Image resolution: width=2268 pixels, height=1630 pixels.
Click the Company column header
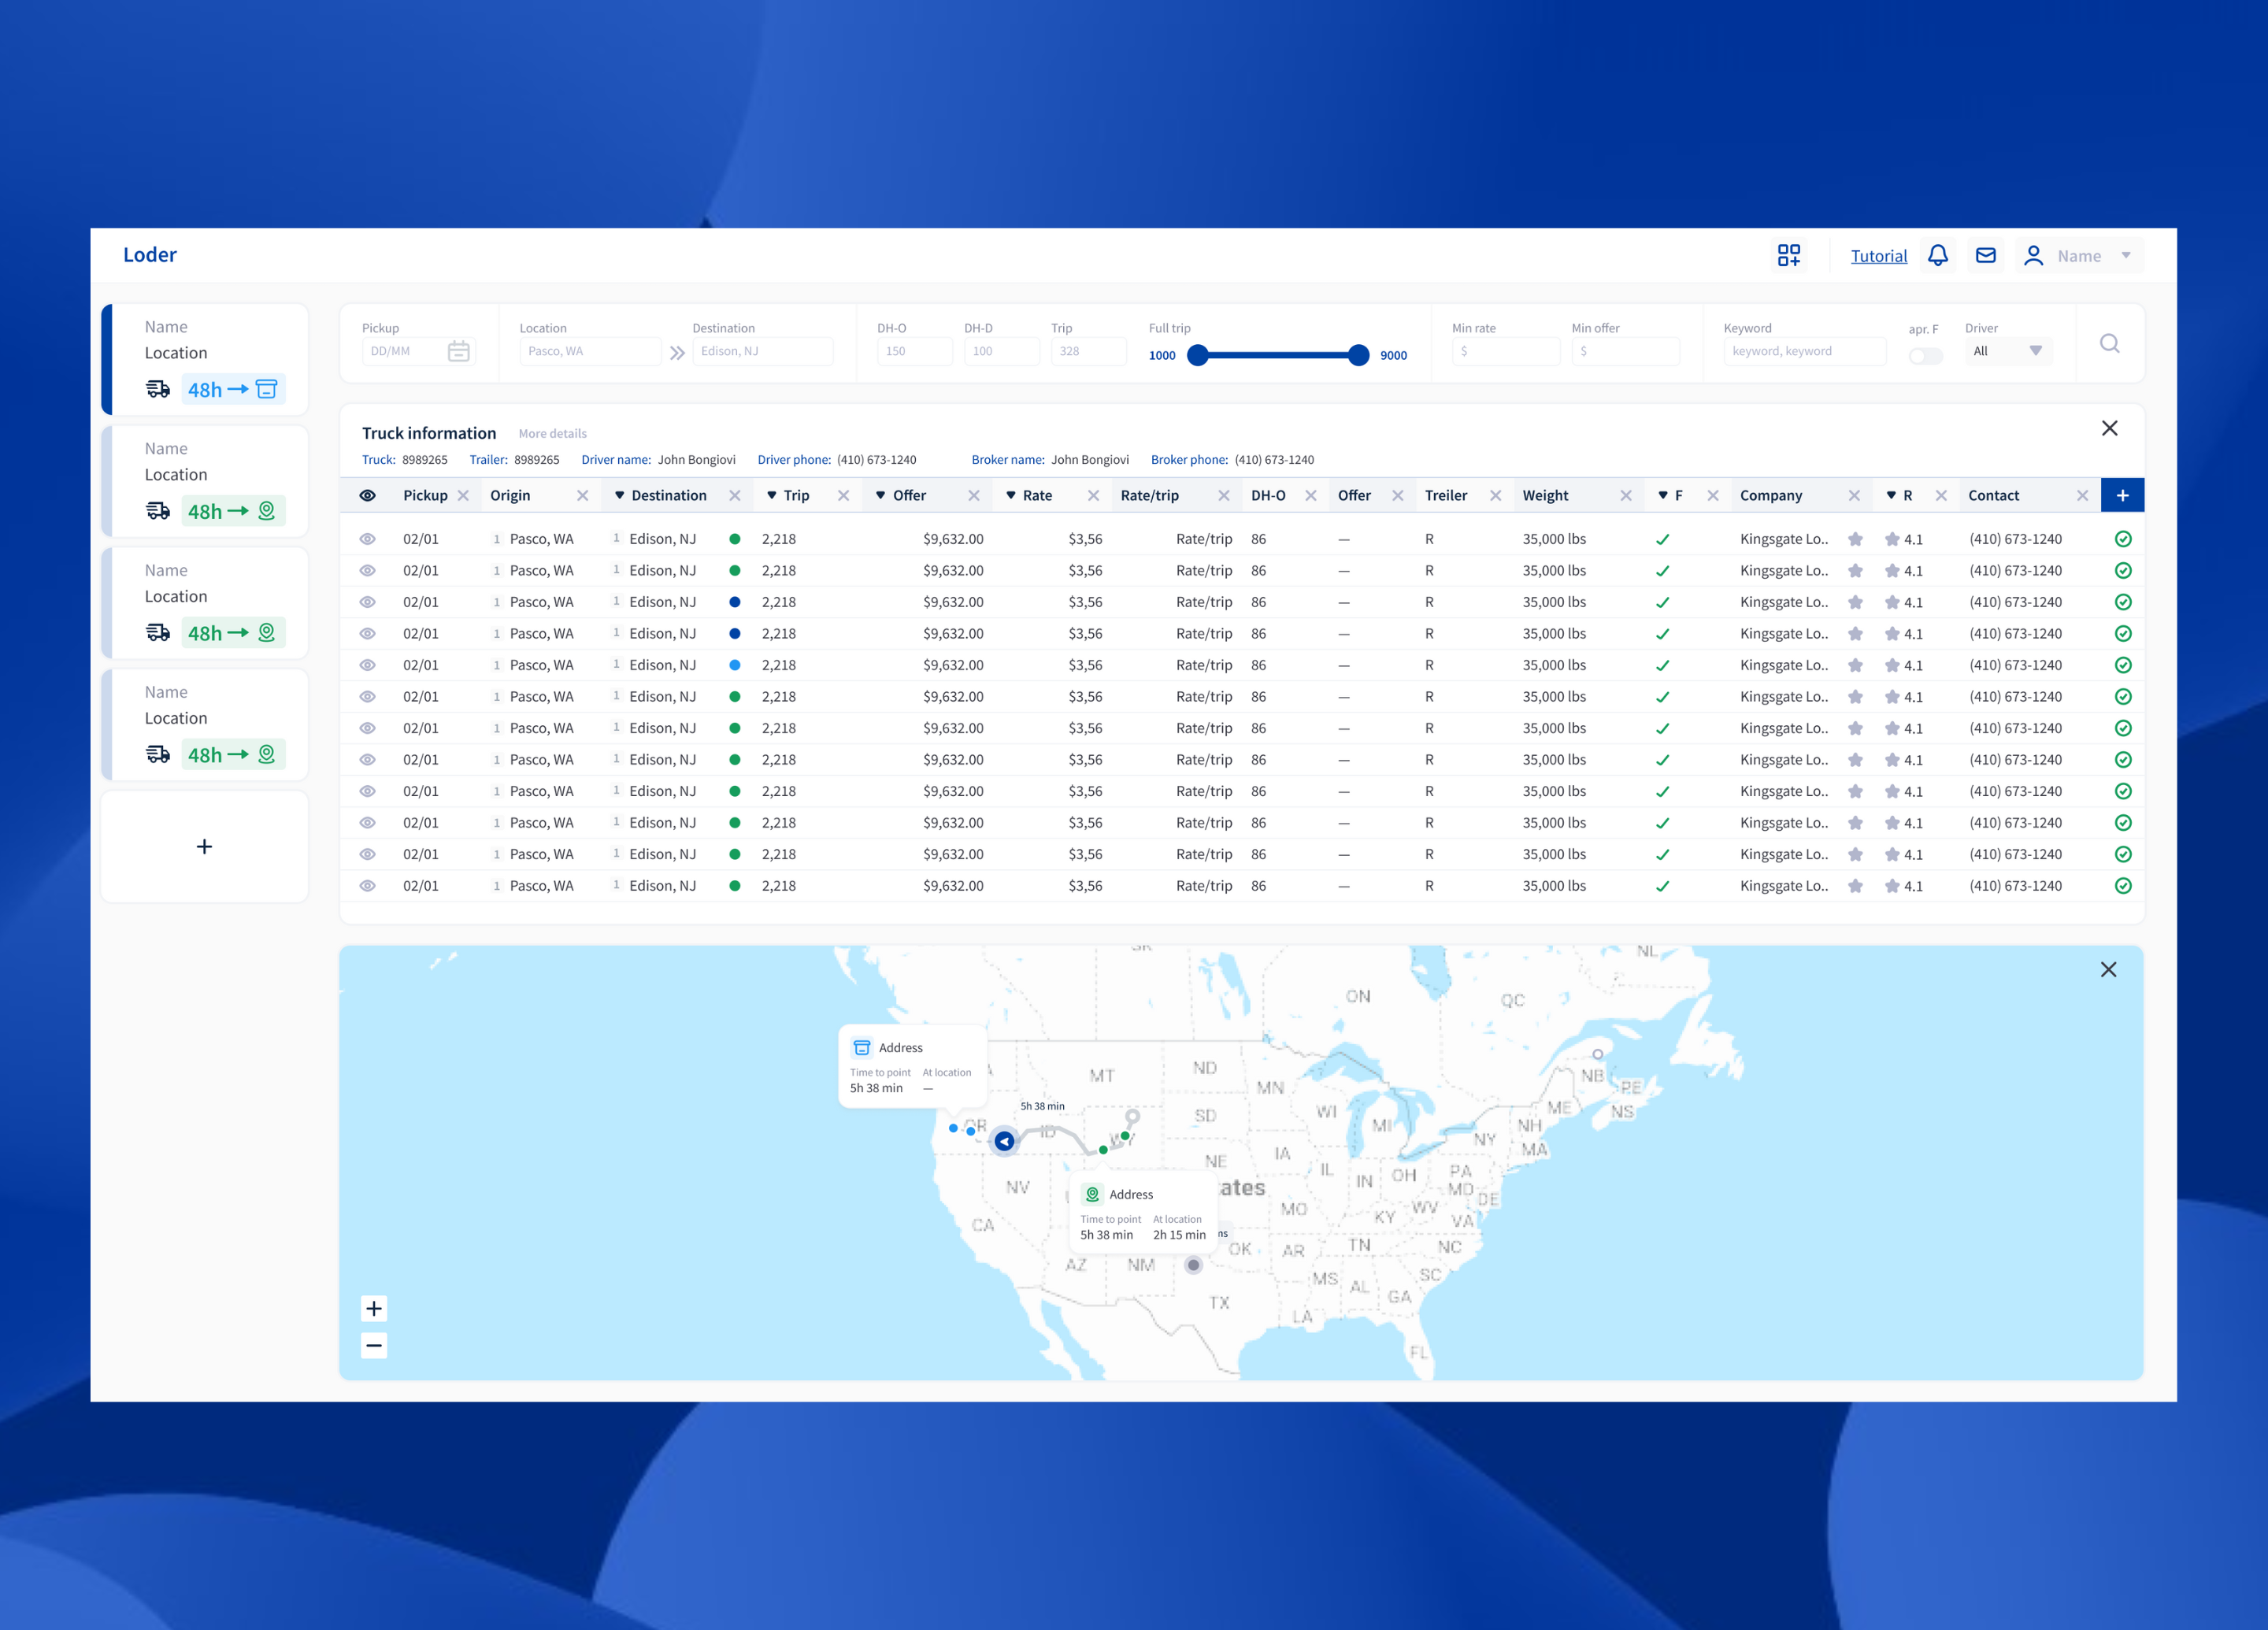pos(1771,495)
